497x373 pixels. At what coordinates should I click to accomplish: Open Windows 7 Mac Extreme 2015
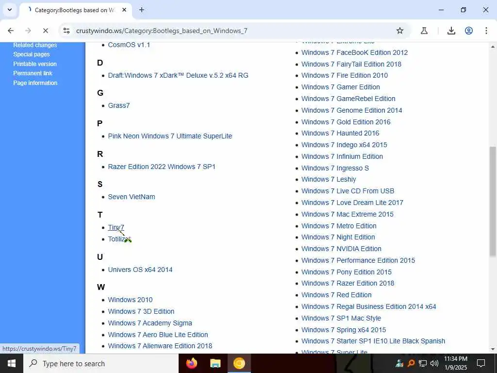[348, 214]
